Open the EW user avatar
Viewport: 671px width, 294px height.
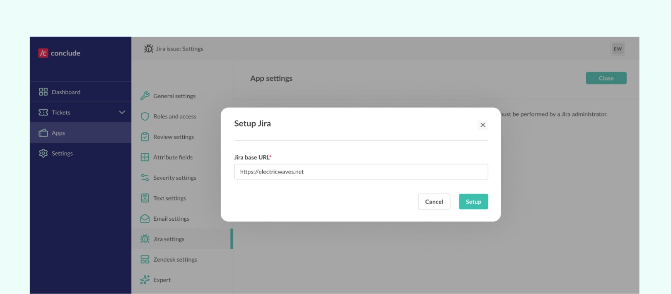(618, 49)
